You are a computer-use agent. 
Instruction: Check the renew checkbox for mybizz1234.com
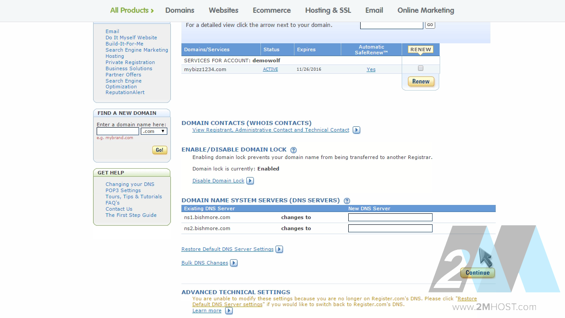click(x=421, y=68)
